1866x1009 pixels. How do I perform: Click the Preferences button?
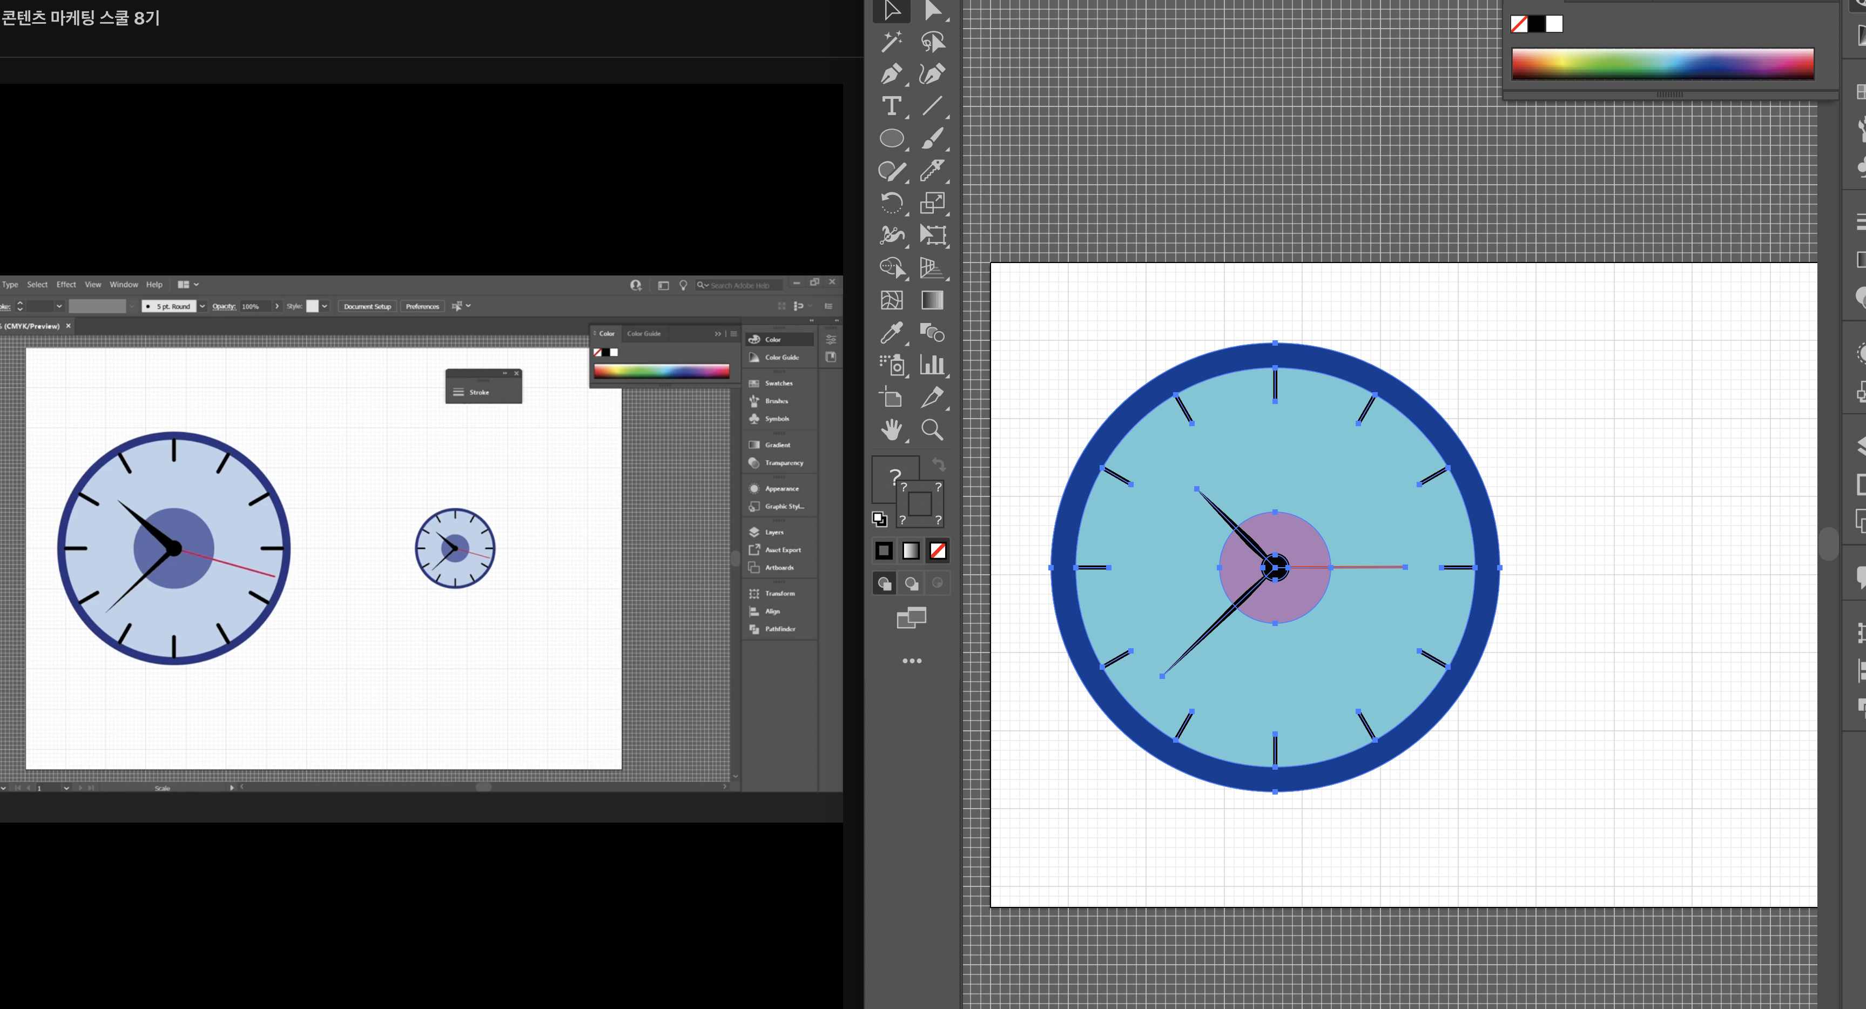pos(422,306)
